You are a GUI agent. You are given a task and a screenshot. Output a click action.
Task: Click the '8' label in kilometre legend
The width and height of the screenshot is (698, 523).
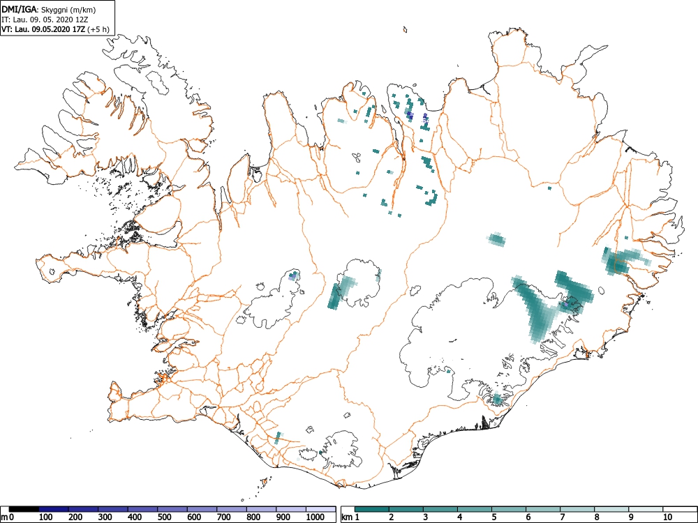point(597,517)
